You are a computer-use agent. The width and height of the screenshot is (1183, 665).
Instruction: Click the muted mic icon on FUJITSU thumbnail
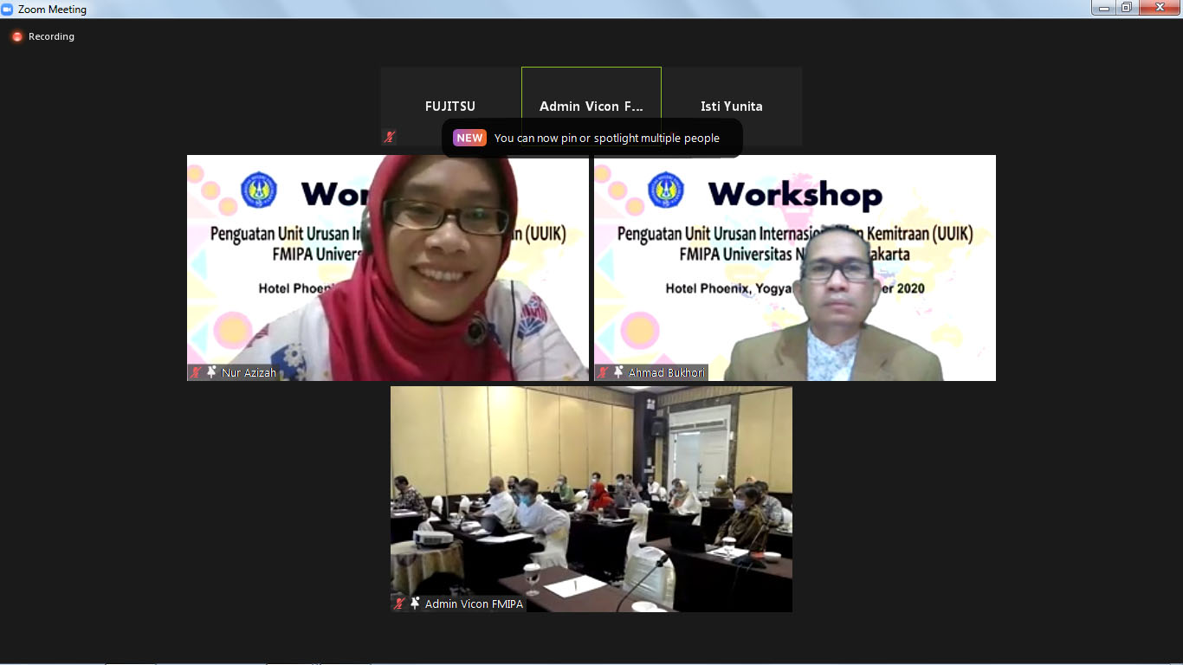pyautogui.click(x=390, y=137)
